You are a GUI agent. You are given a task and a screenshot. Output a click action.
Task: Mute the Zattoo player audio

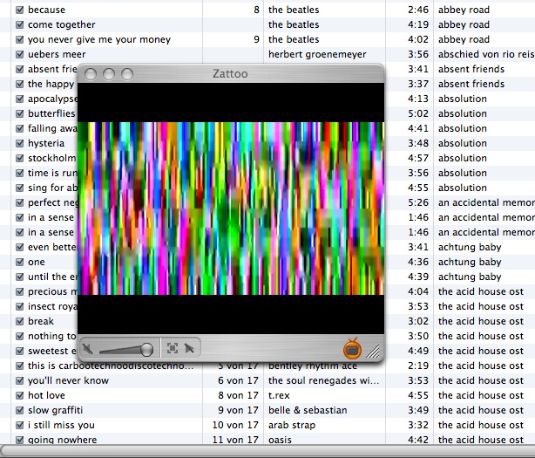(x=88, y=349)
